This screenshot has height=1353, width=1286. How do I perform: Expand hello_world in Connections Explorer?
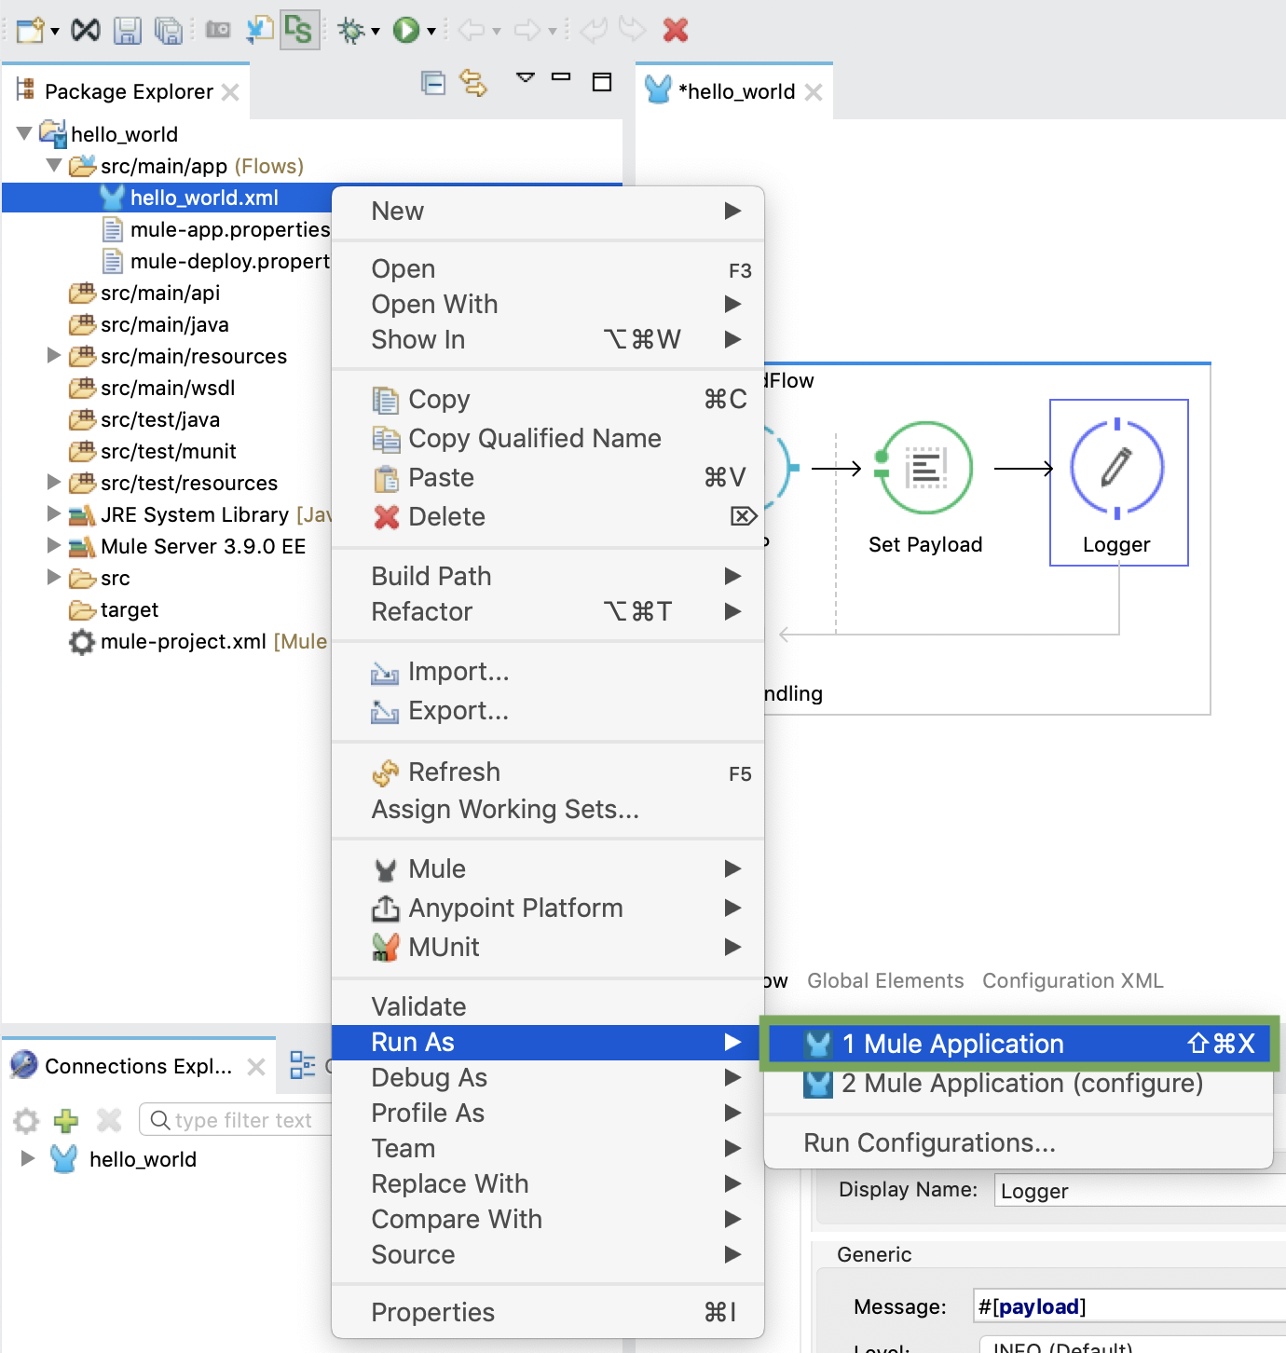coord(28,1158)
